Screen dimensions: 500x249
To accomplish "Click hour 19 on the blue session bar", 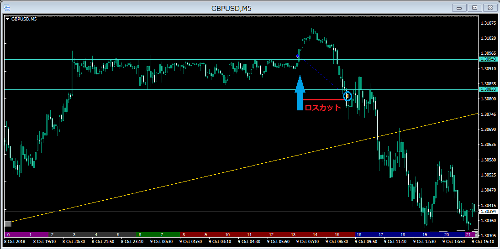I will pos(425,235).
